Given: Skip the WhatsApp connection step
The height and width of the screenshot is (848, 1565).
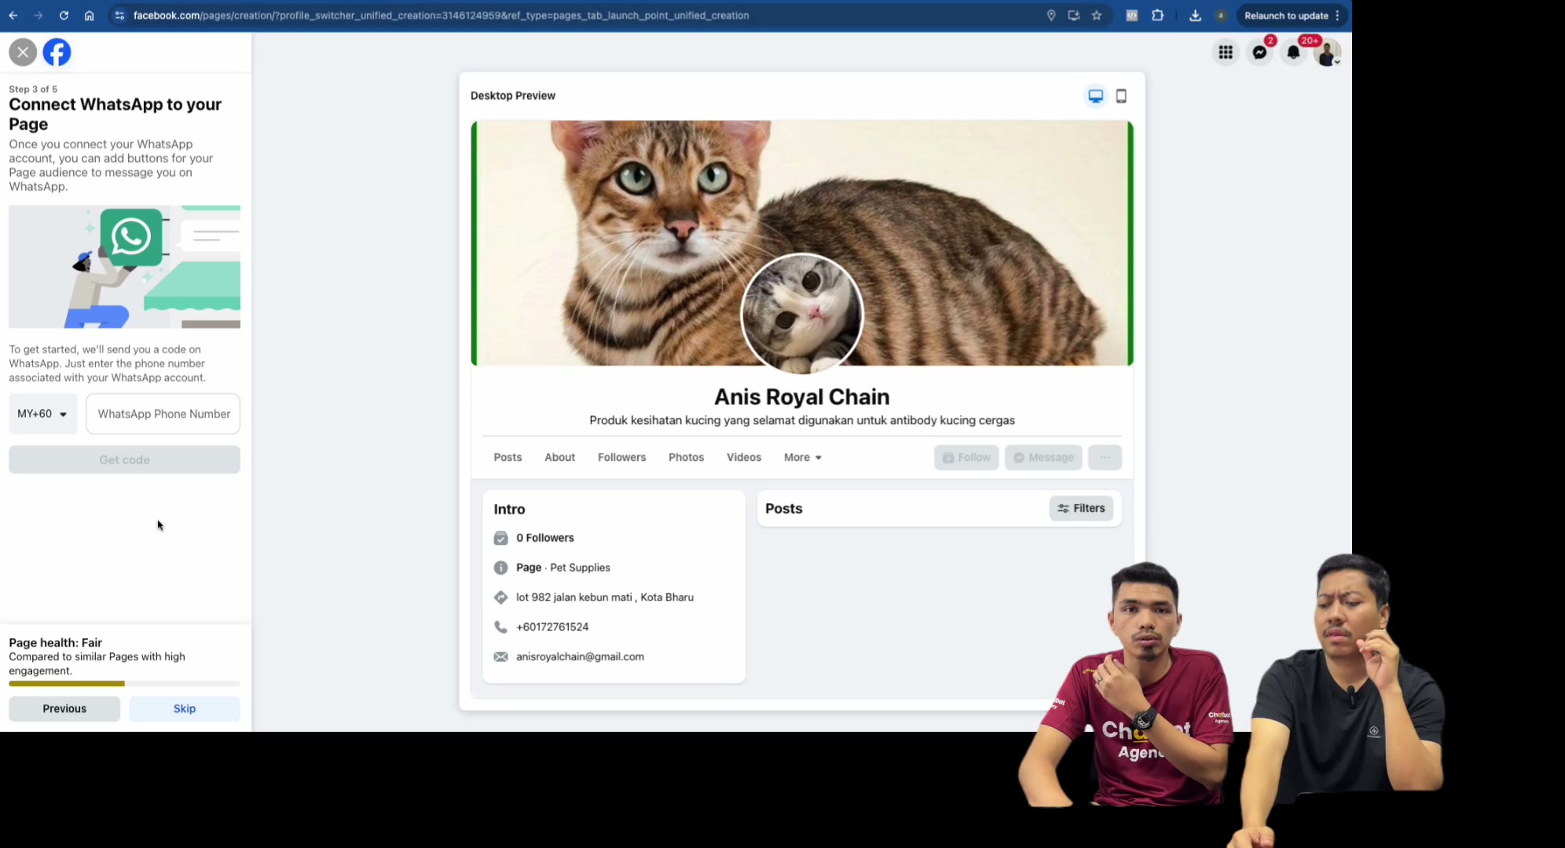Looking at the screenshot, I should point(185,708).
